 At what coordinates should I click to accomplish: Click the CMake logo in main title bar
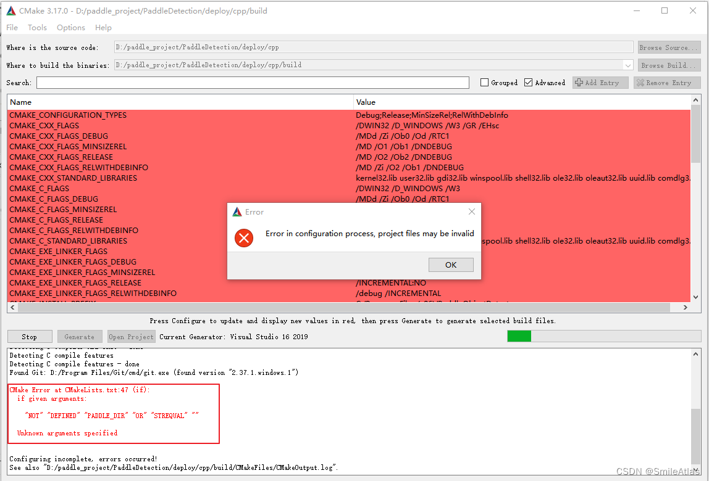pyautogui.click(x=11, y=11)
